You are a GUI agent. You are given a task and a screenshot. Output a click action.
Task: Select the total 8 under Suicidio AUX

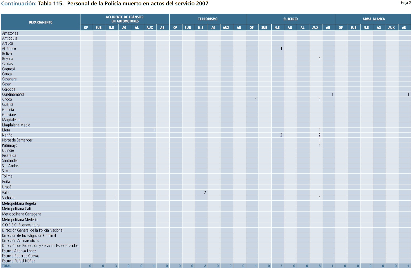point(319,266)
